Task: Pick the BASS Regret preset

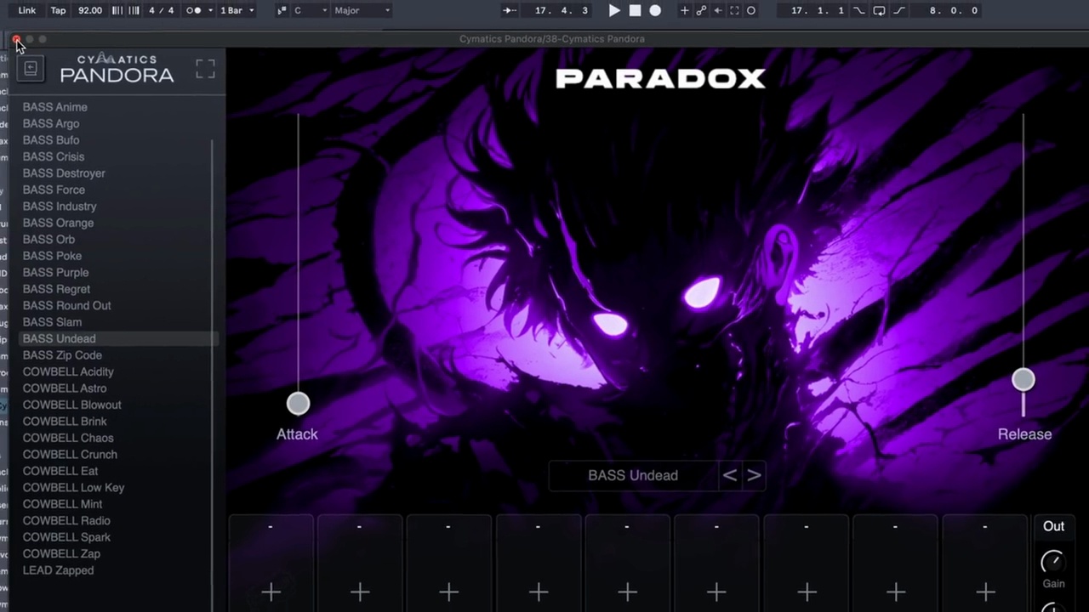Action: coord(56,289)
